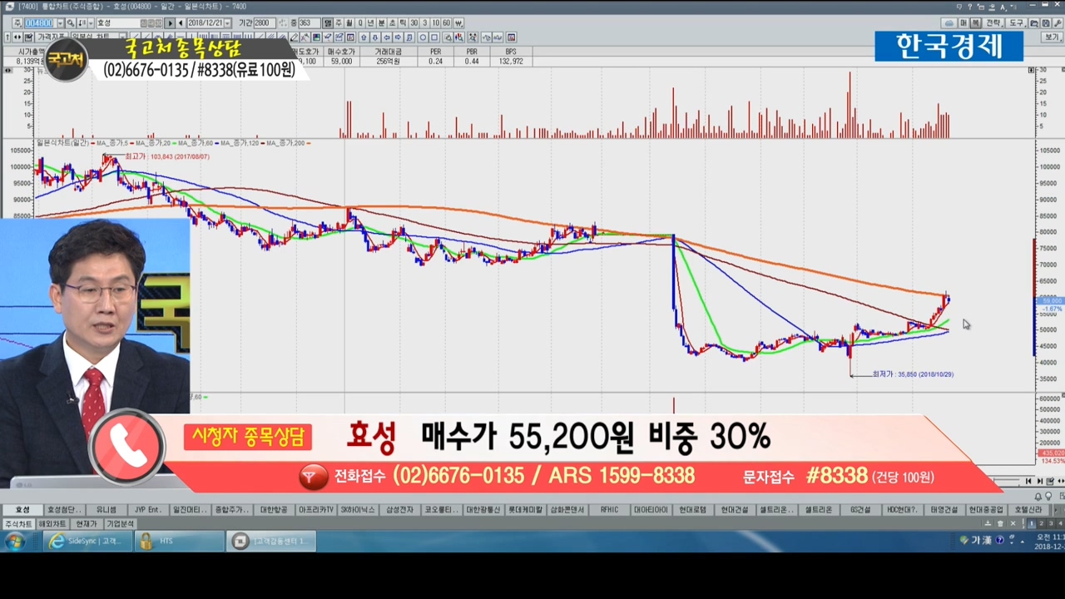The image size is (1065, 599).
Task: Open the 전략 strategy dropdown
Action: [x=993, y=23]
